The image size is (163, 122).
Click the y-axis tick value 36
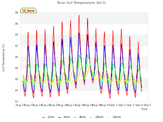point(16,24)
